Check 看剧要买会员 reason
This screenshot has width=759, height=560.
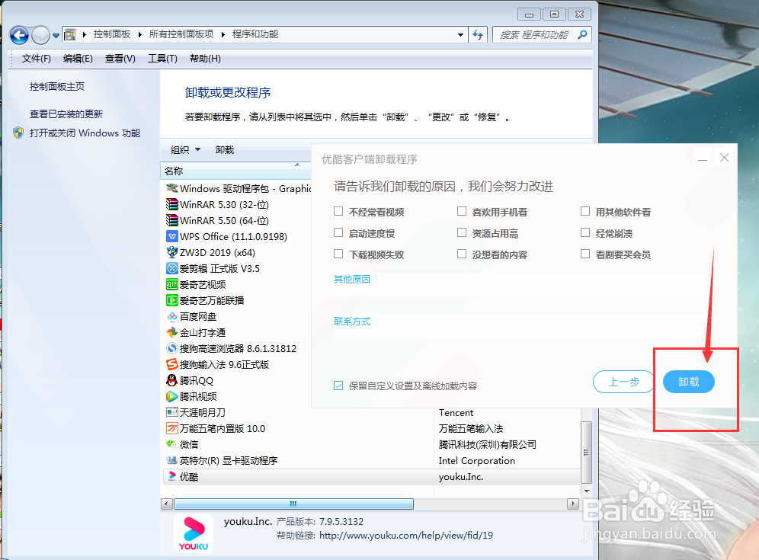point(585,254)
